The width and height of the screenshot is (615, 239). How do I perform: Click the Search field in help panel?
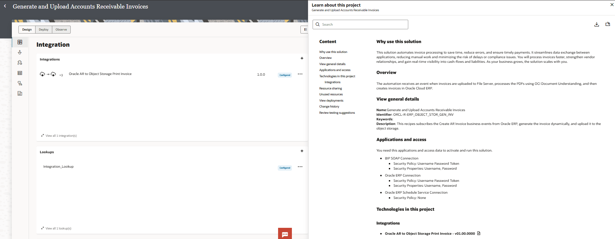click(360, 24)
